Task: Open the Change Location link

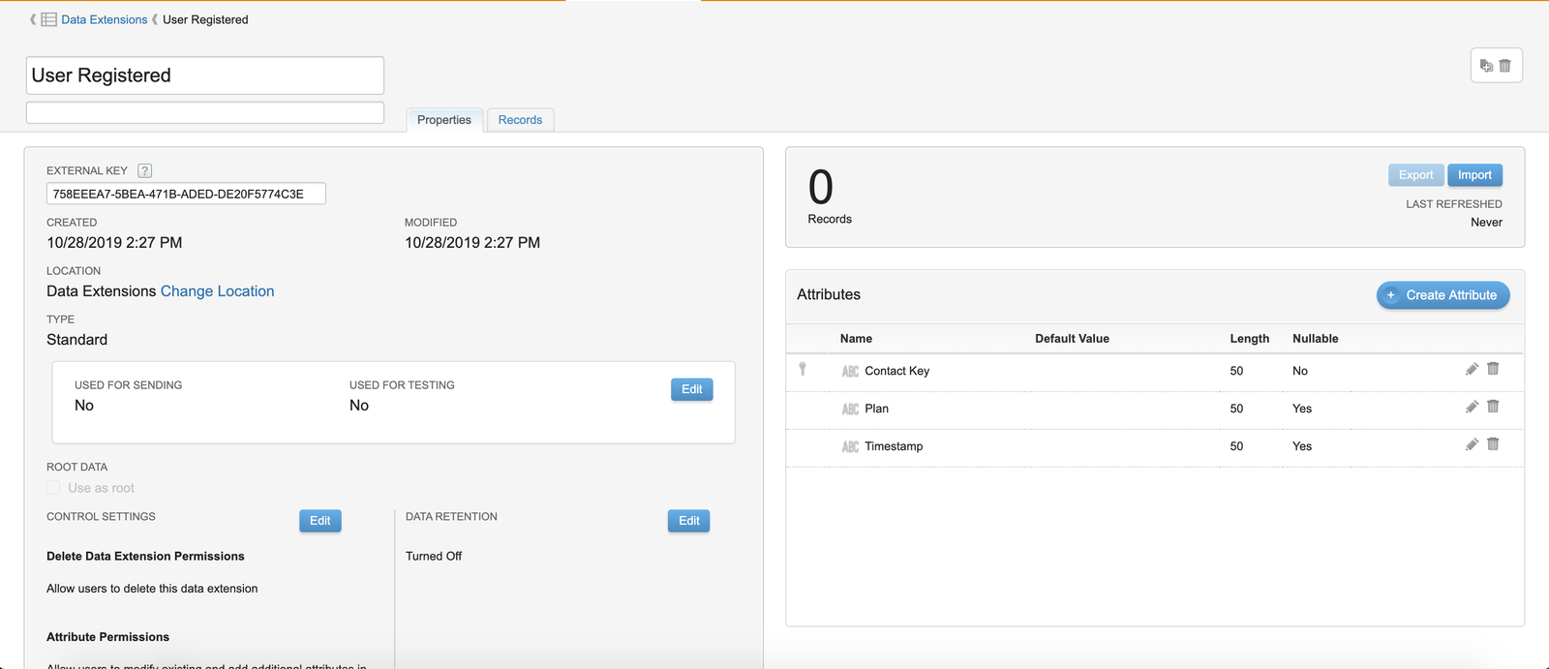Action: (217, 291)
